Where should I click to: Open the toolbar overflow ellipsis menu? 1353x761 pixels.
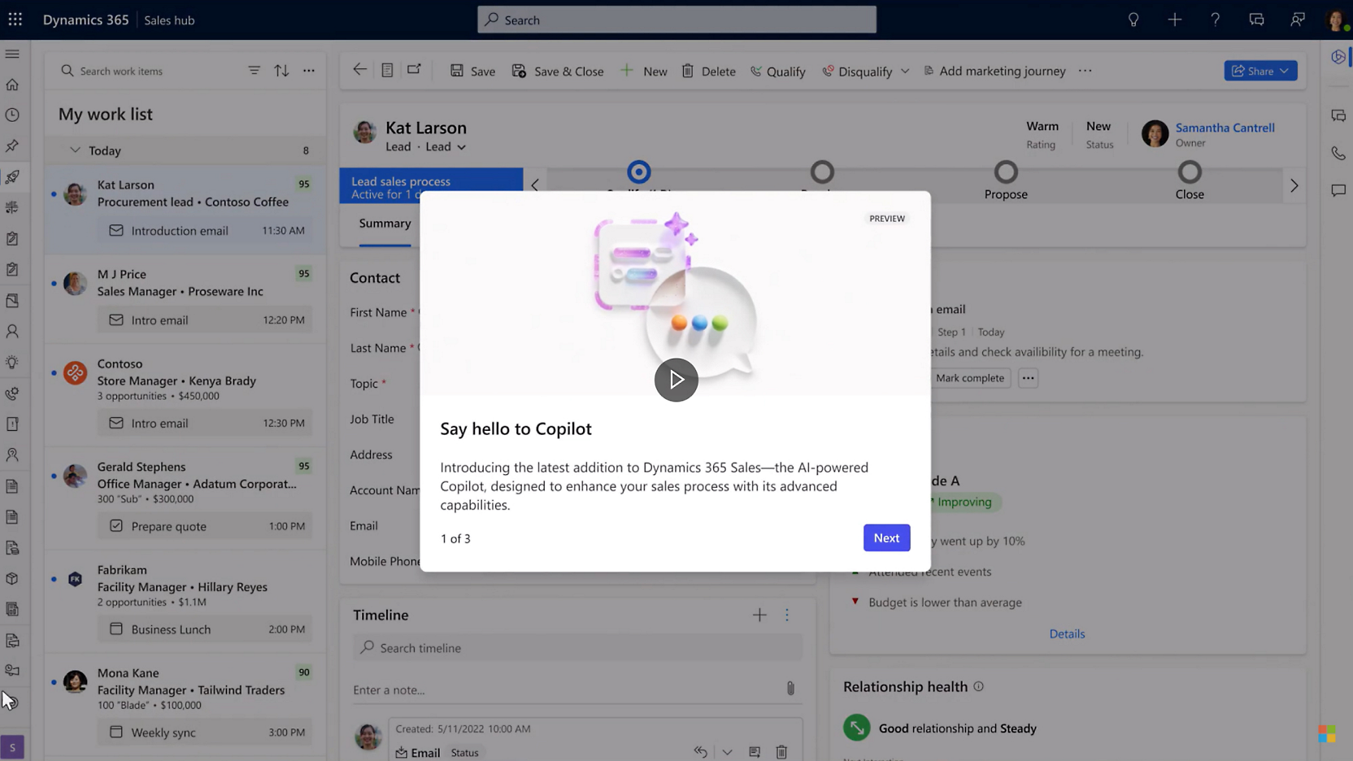coord(1085,71)
